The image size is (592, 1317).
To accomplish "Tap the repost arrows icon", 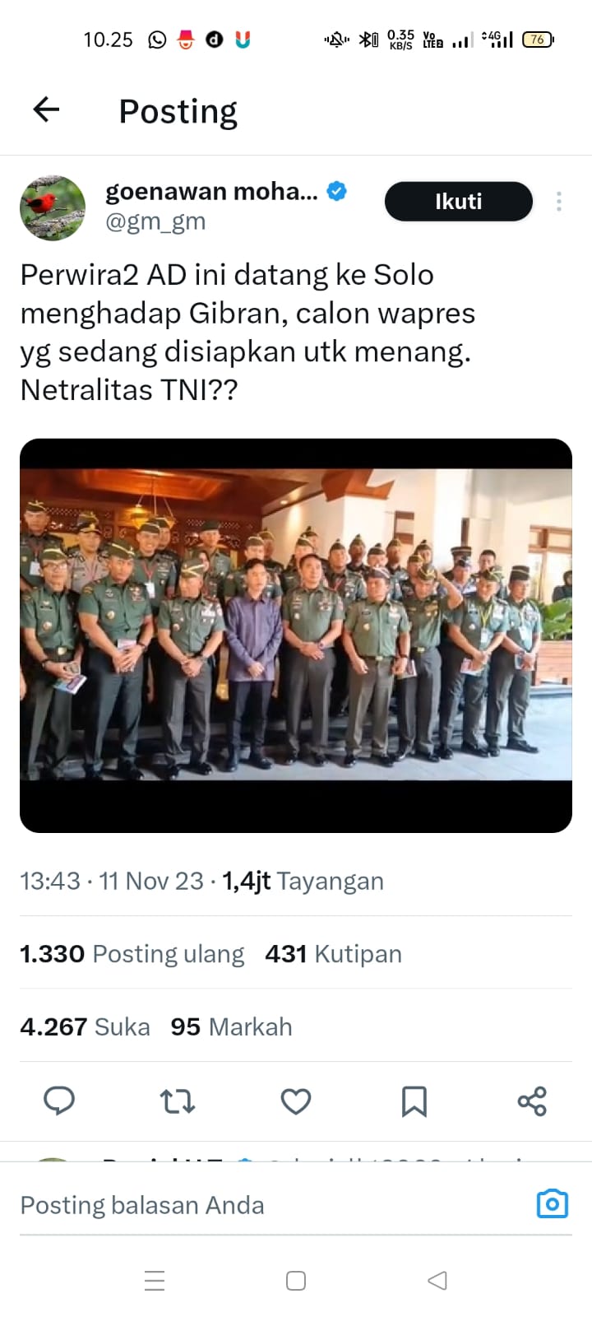I will (x=178, y=1101).
